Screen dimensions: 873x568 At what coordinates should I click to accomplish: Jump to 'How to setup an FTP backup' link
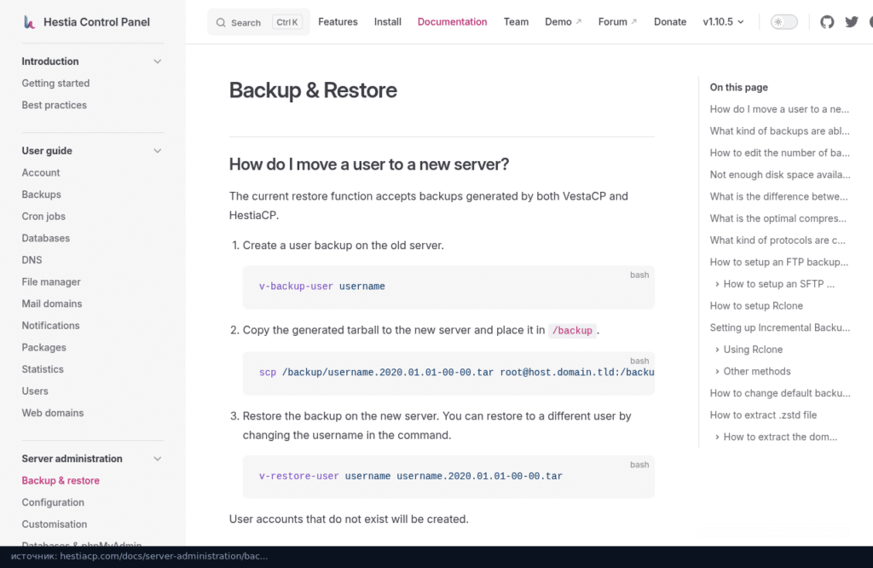[779, 263]
